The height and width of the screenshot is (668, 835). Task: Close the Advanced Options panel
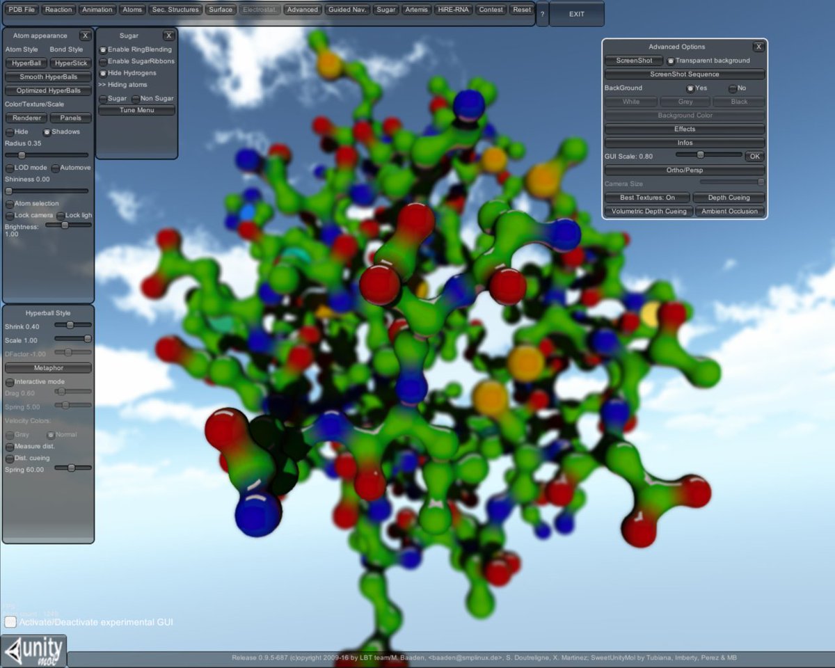click(x=758, y=47)
